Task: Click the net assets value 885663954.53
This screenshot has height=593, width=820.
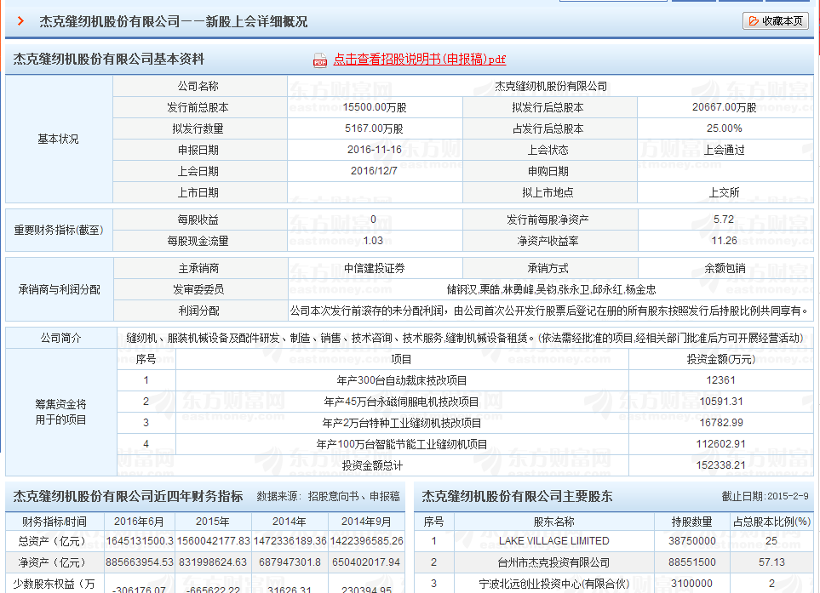Action: click(x=140, y=562)
